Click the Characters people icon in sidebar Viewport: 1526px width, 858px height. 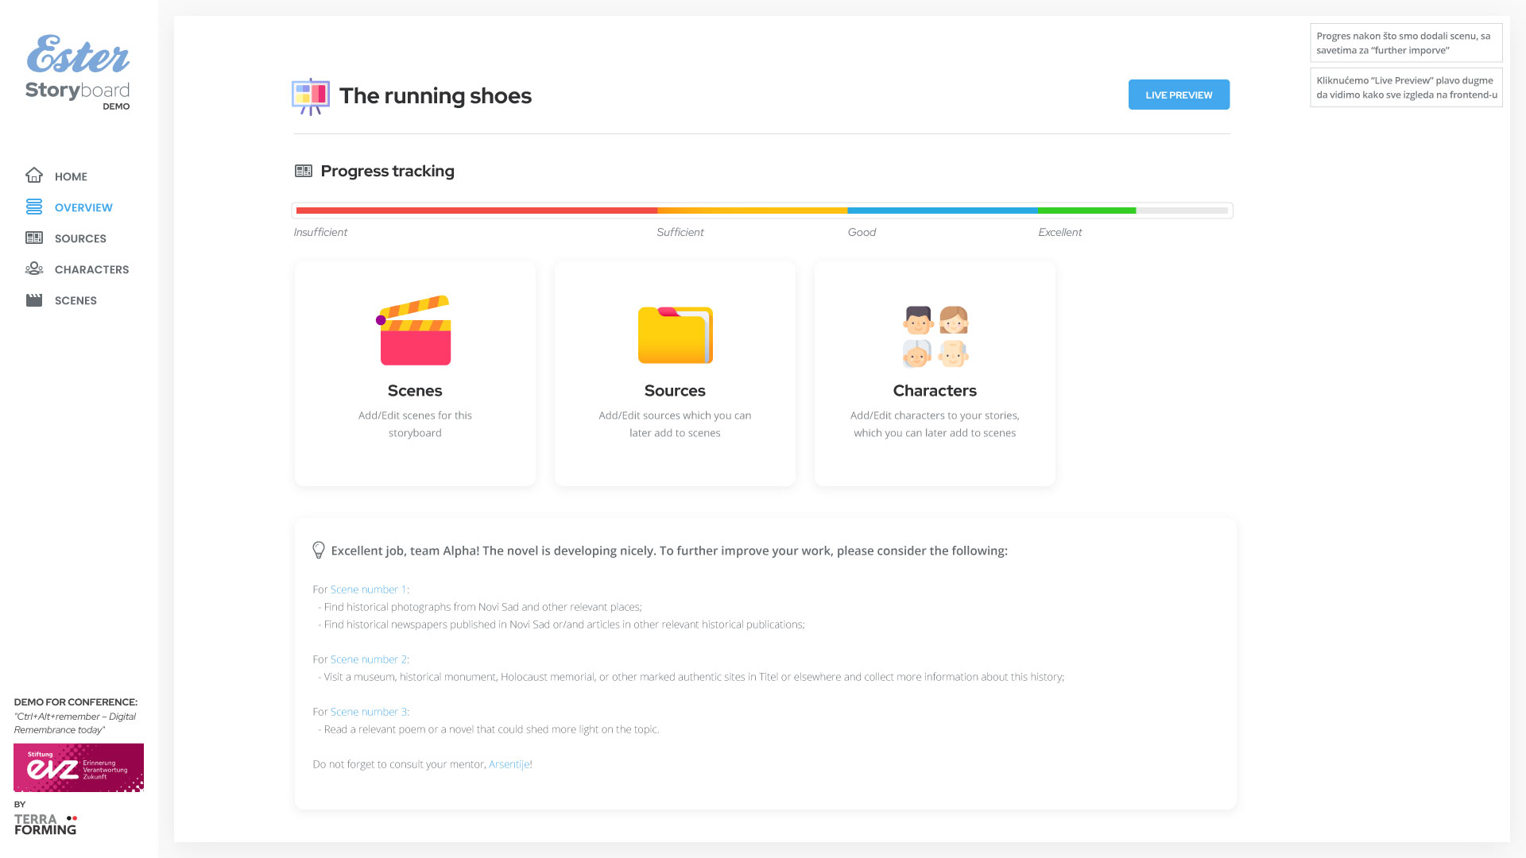(x=33, y=269)
